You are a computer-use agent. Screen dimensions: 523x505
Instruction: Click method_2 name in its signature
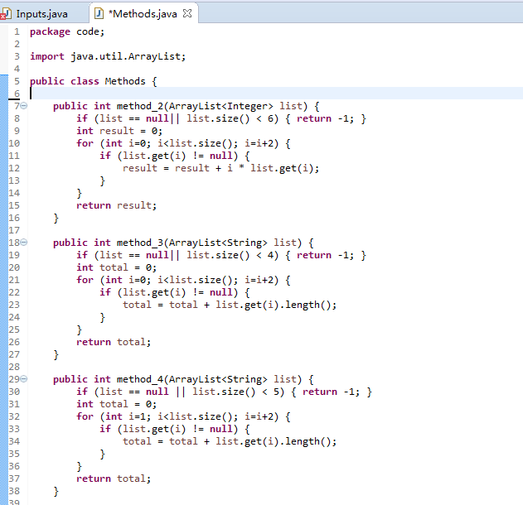(140, 106)
